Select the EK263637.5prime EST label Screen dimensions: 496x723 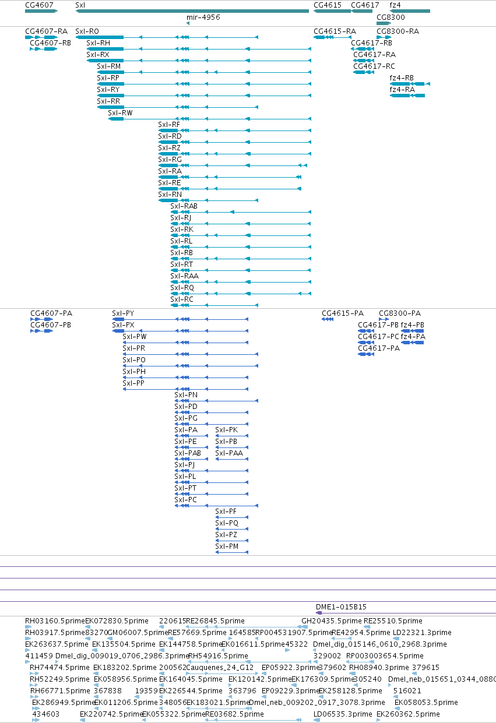(x=57, y=644)
